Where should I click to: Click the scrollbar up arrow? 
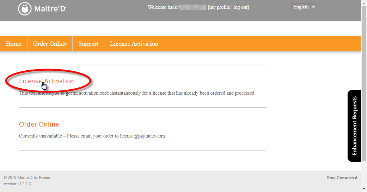pyautogui.click(x=364, y=2)
